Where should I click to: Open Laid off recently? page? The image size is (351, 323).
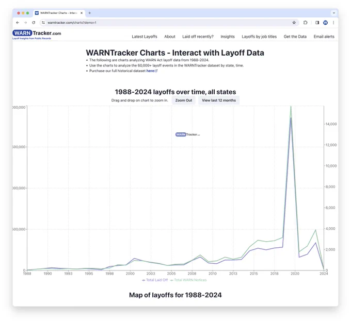tap(198, 37)
